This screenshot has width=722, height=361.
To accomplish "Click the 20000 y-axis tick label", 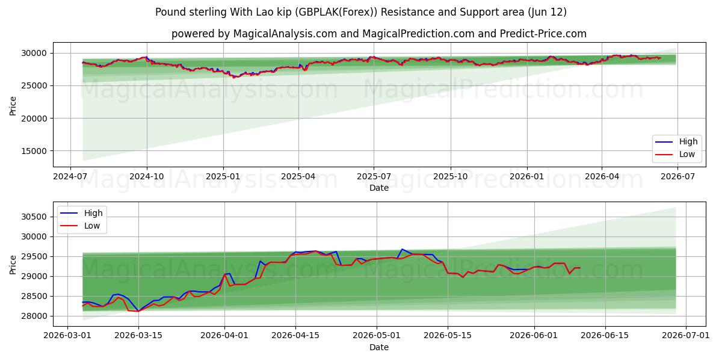I will (34, 119).
